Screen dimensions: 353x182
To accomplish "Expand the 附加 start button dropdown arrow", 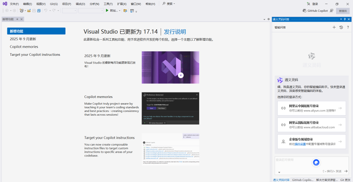I will (x=120, y=11).
